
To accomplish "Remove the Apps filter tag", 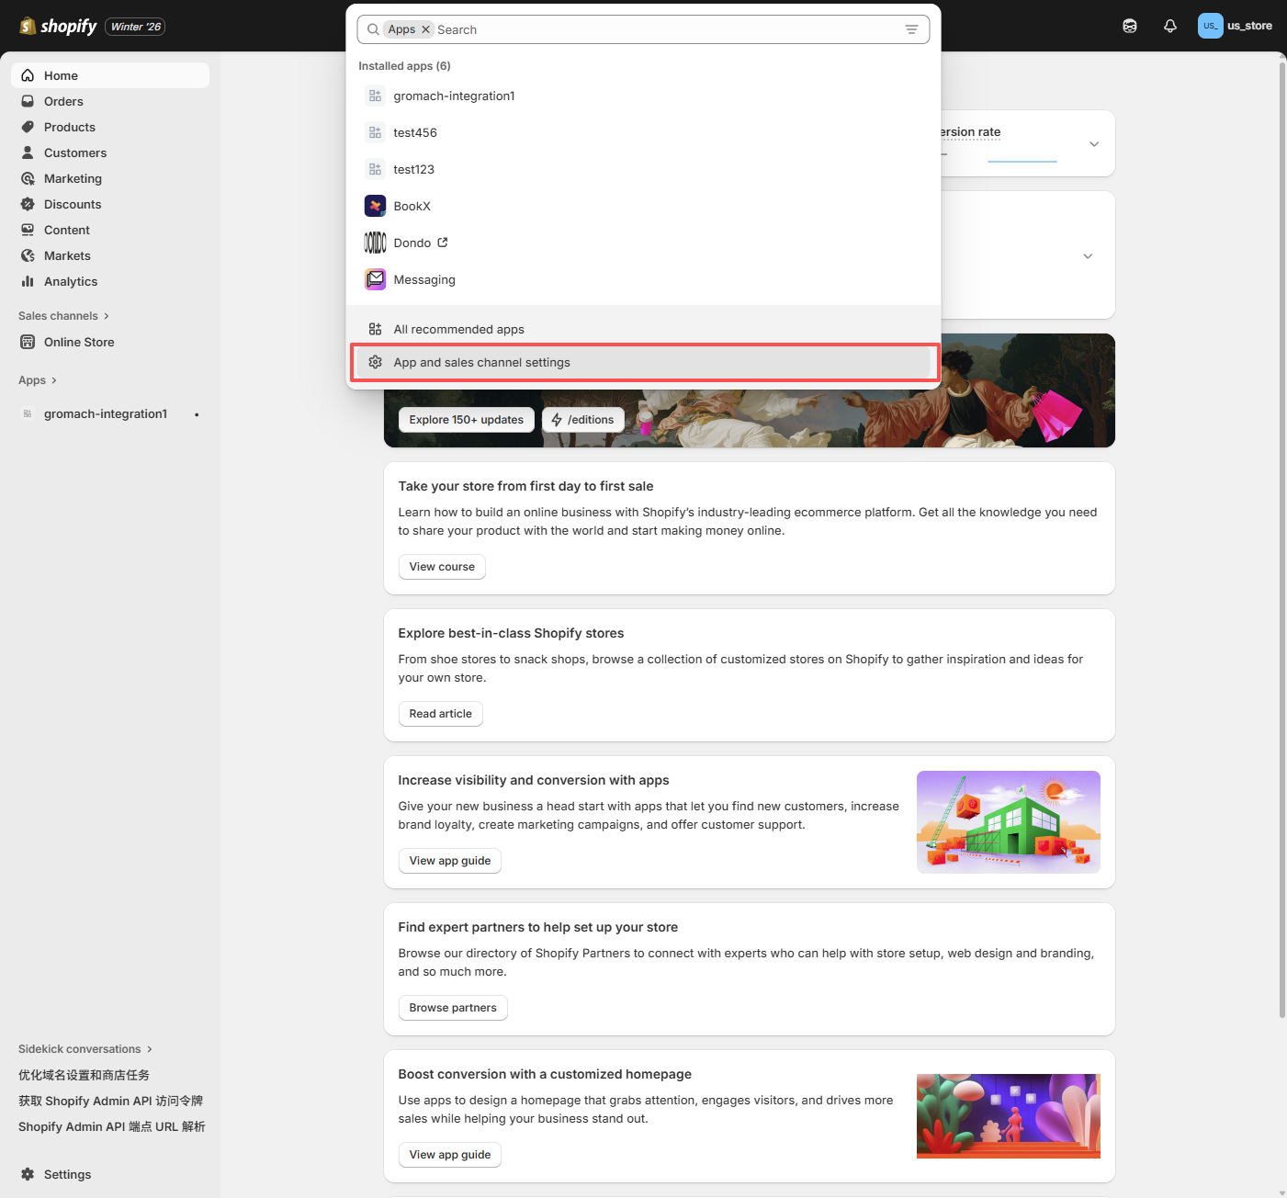I will point(426,29).
